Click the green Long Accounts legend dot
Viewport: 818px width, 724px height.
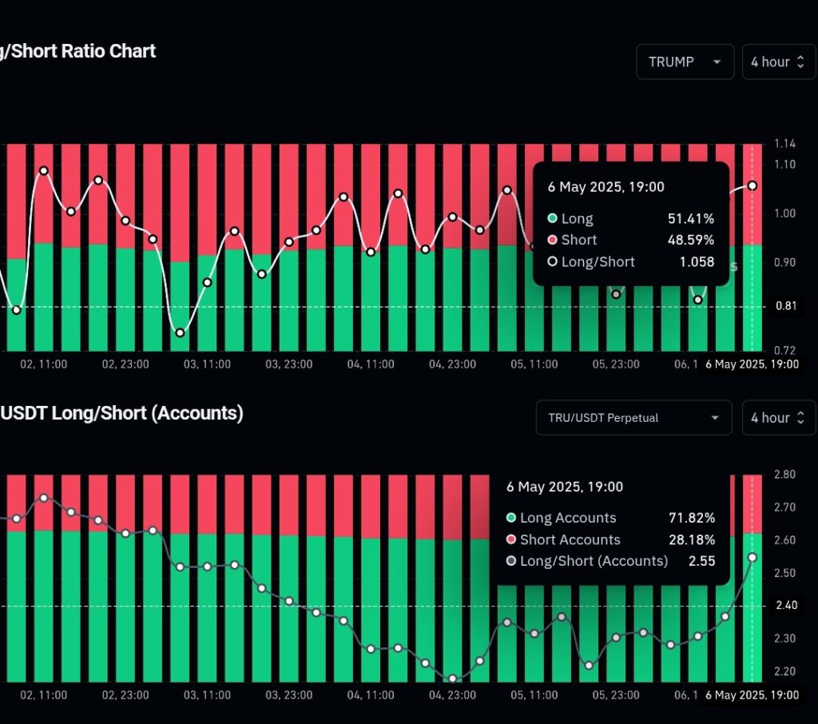tap(511, 519)
